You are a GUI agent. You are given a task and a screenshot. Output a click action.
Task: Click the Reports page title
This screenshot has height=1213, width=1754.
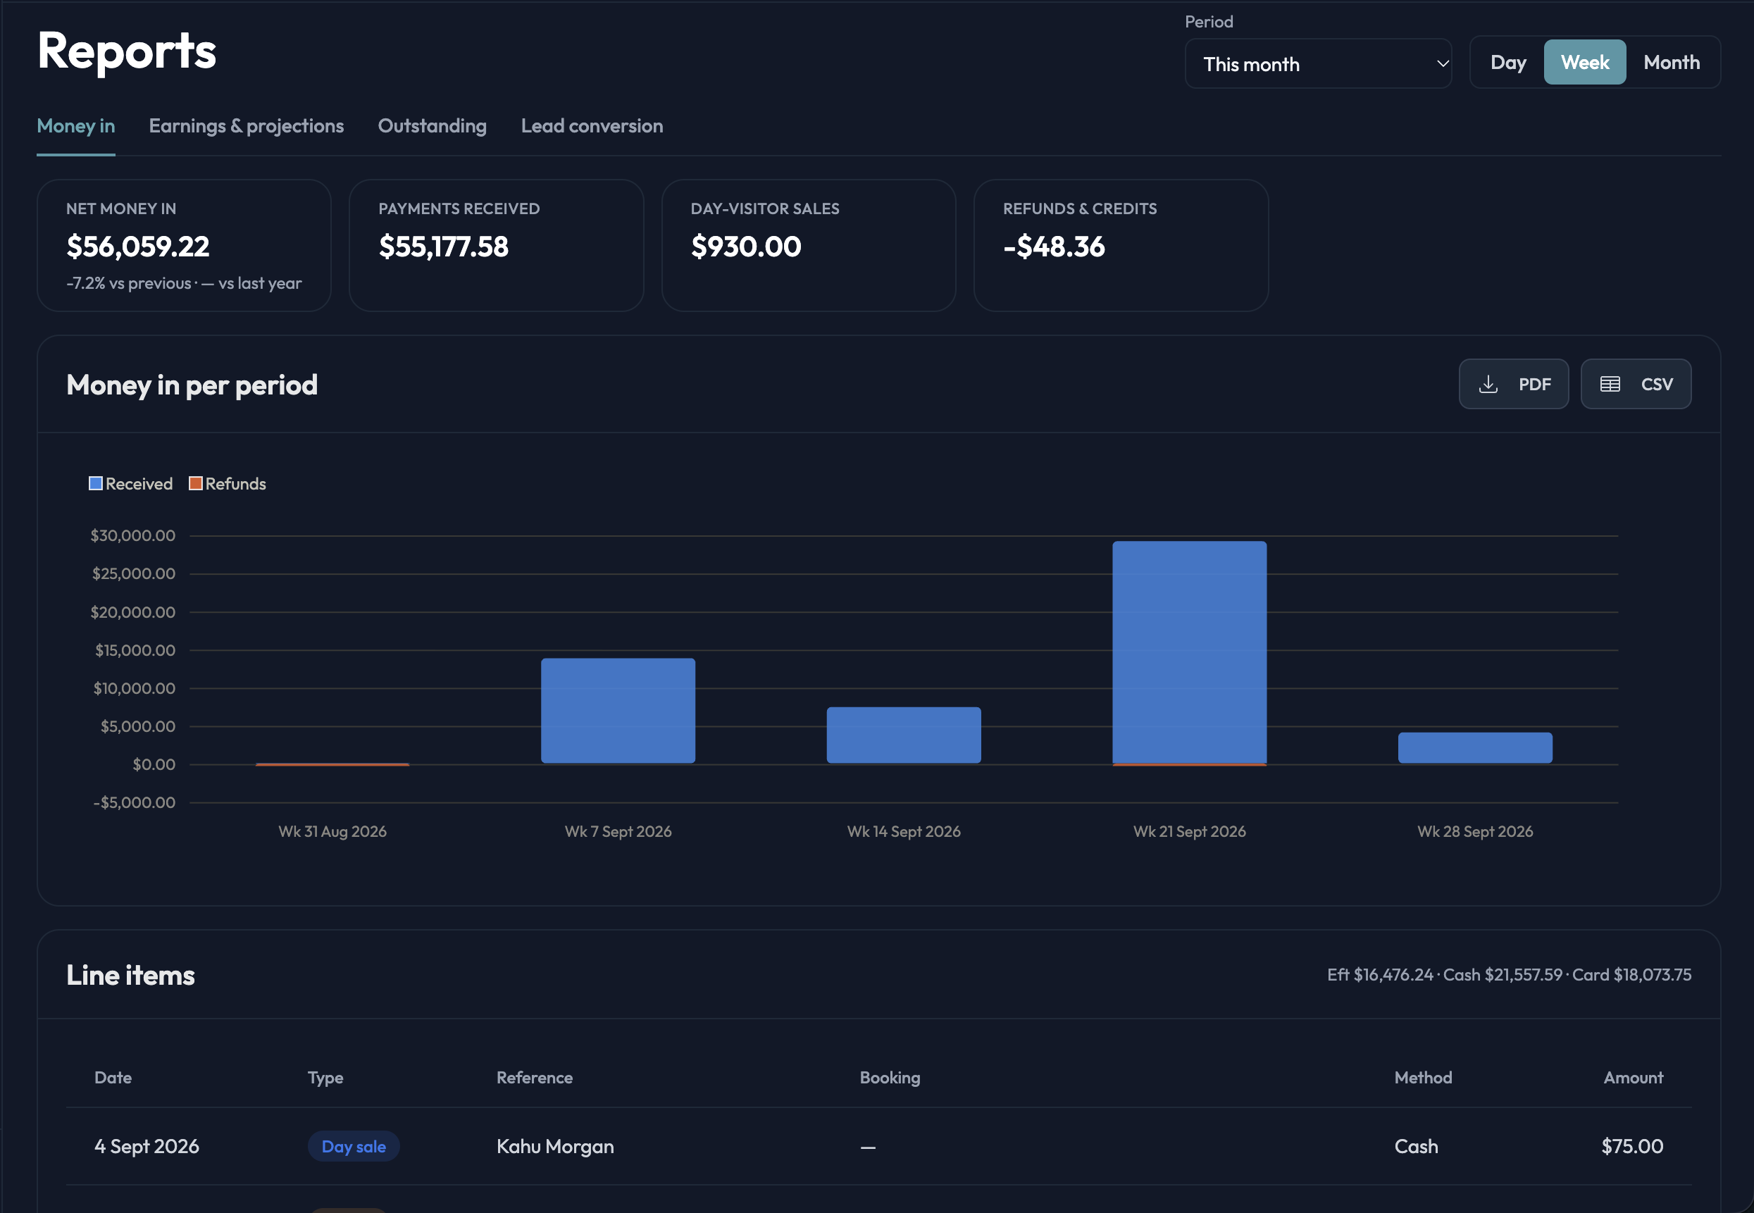[x=127, y=51]
